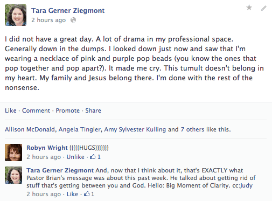Like the main post
The image size is (272, 201).
11,110
